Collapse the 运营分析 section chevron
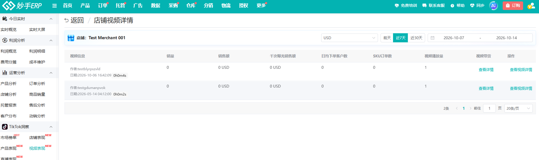 click(x=51, y=73)
